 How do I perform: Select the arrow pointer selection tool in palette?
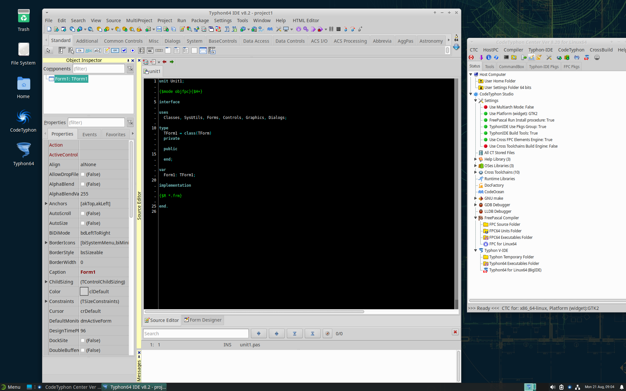coord(49,51)
